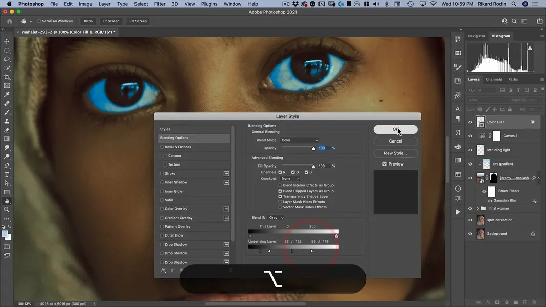The height and width of the screenshot is (307, 546).
Task: Select the Type tool
Action: pos(7,174)
